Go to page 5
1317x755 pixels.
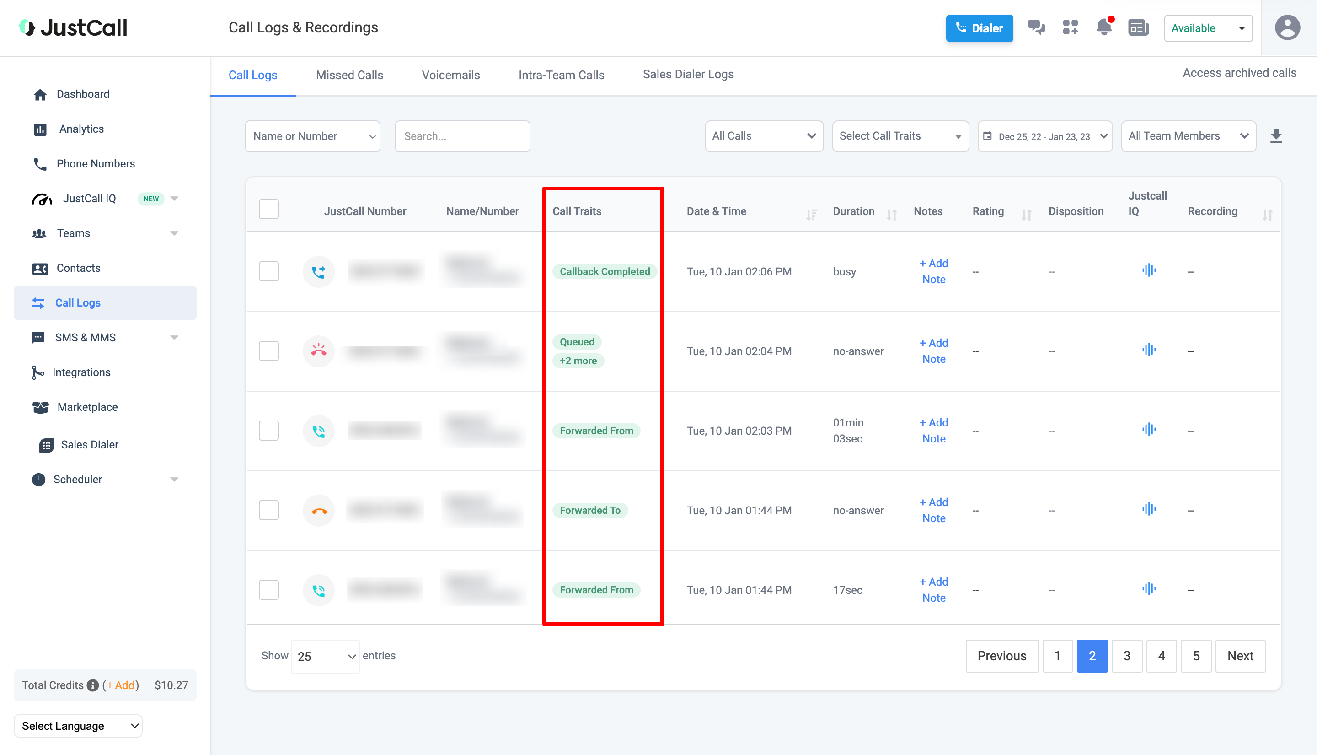(x=1196, y=656)
